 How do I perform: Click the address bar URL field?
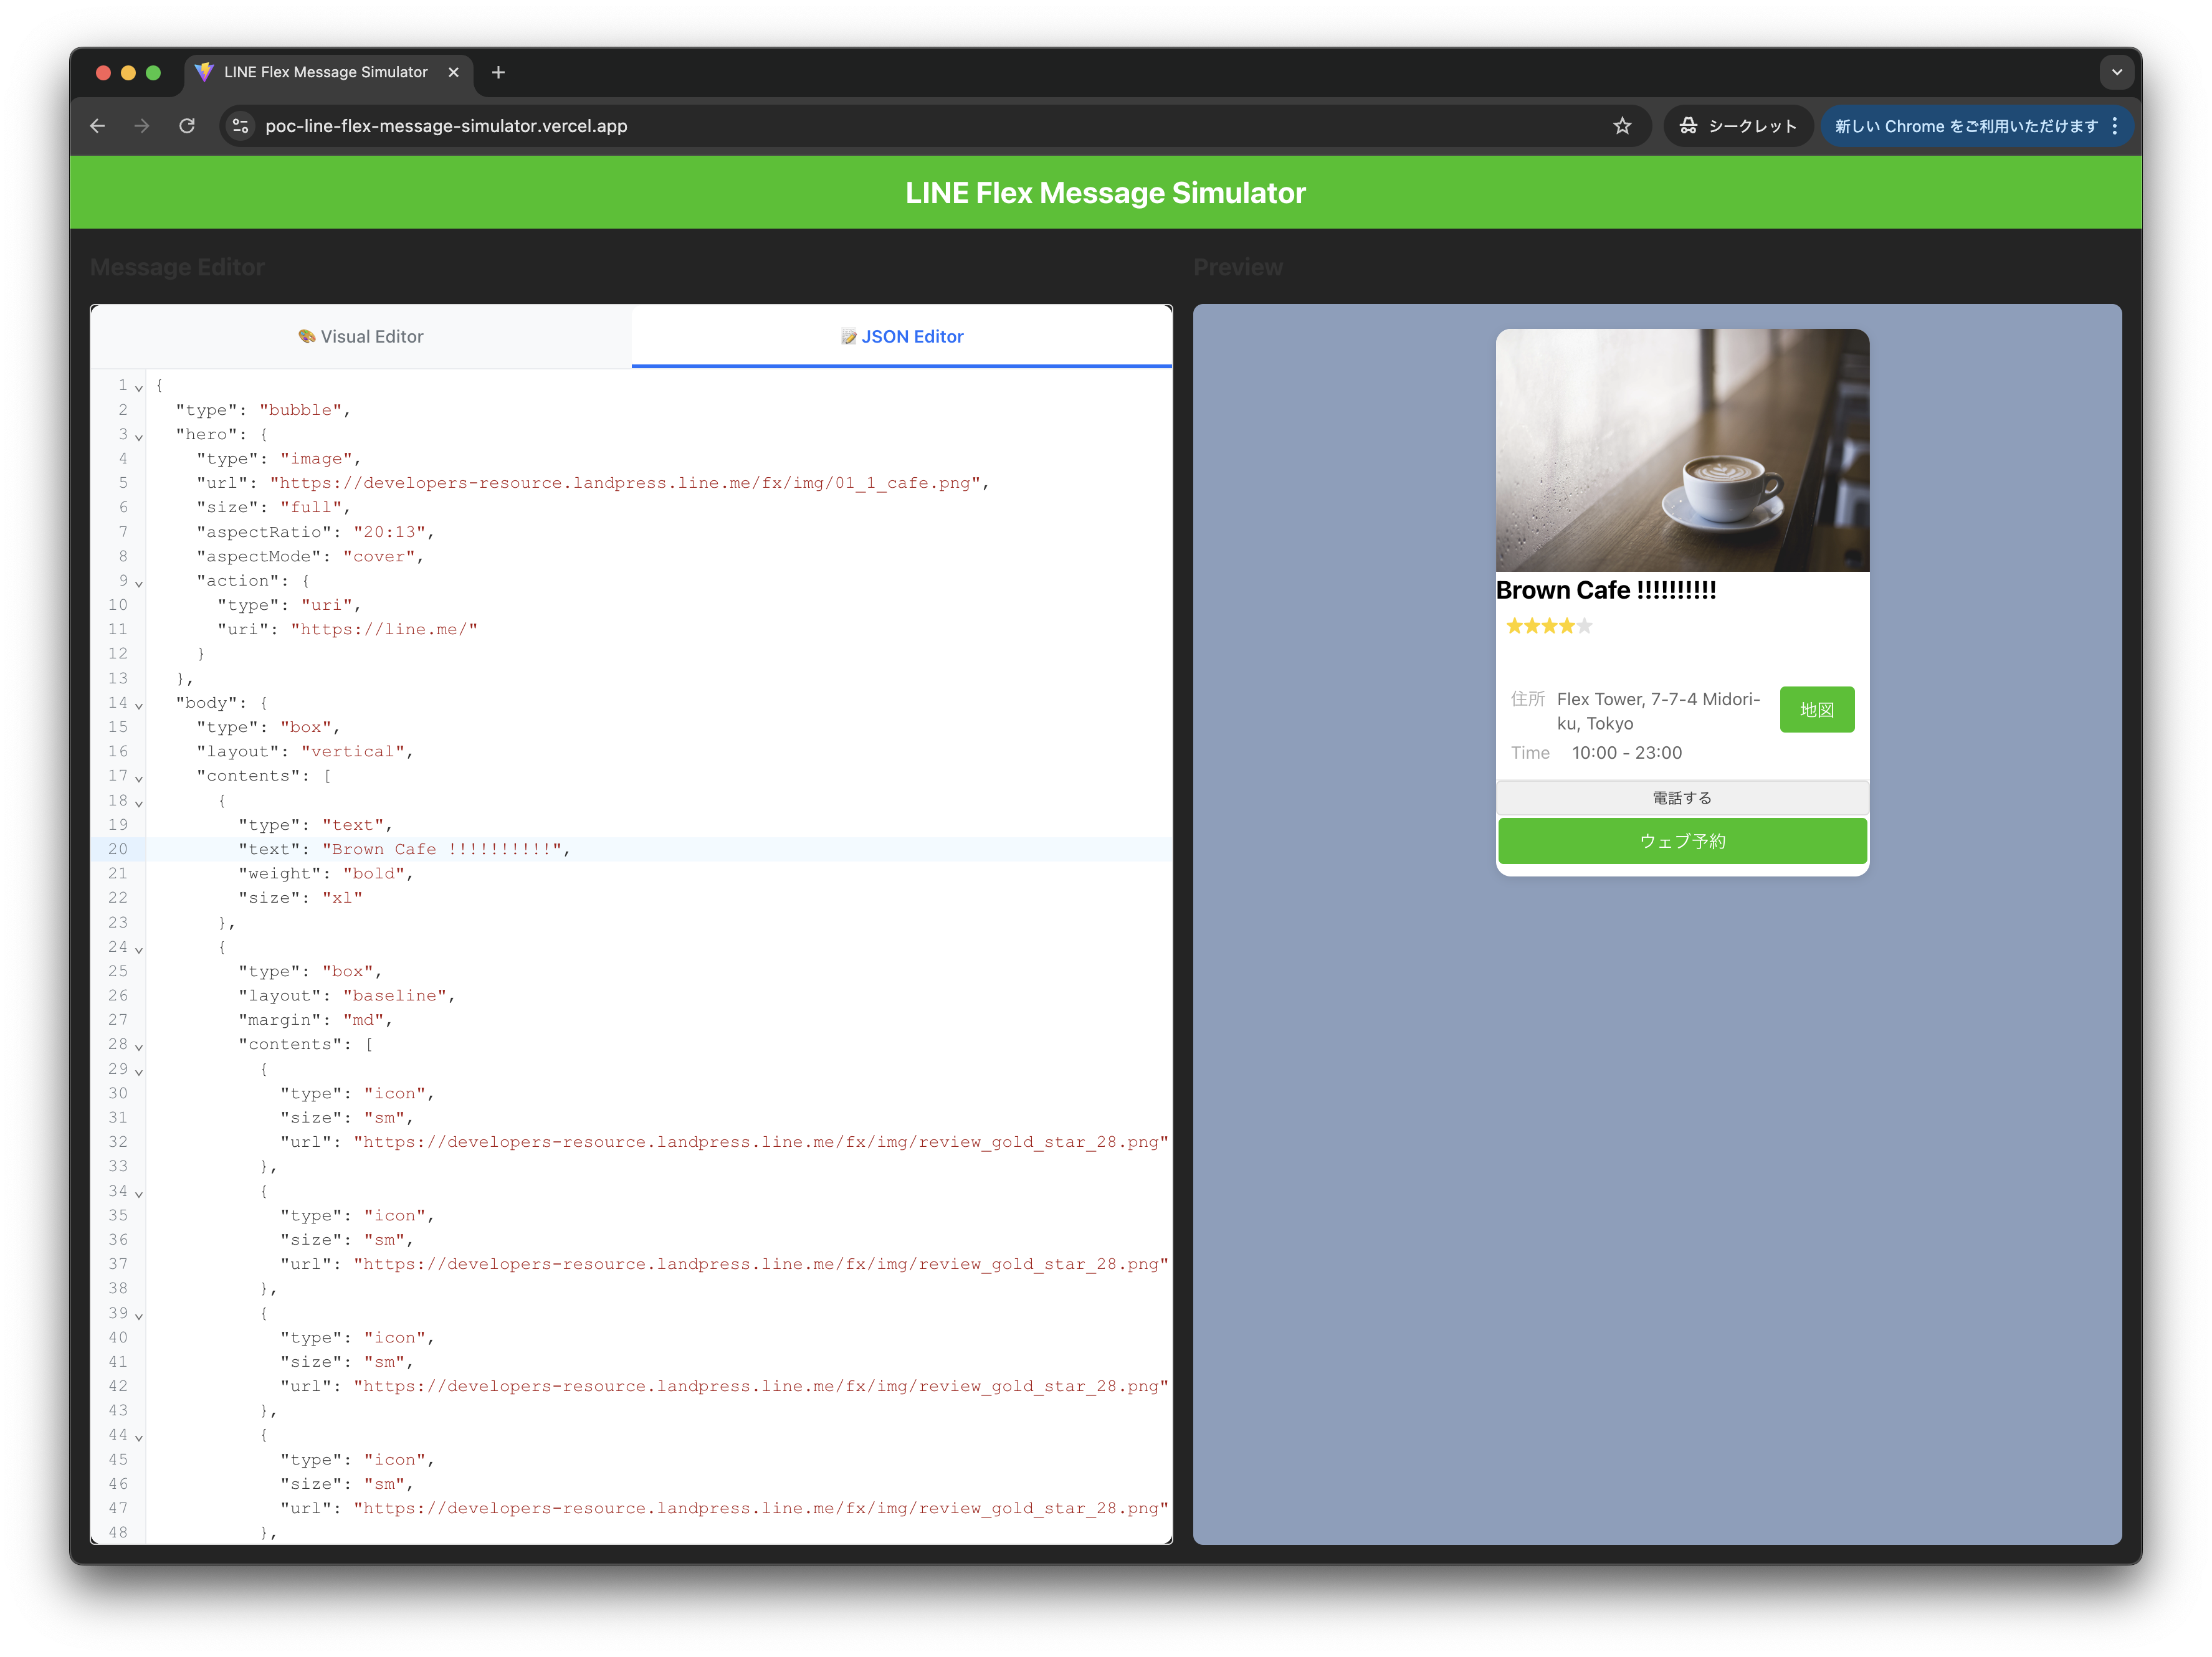tap(447, 126)
